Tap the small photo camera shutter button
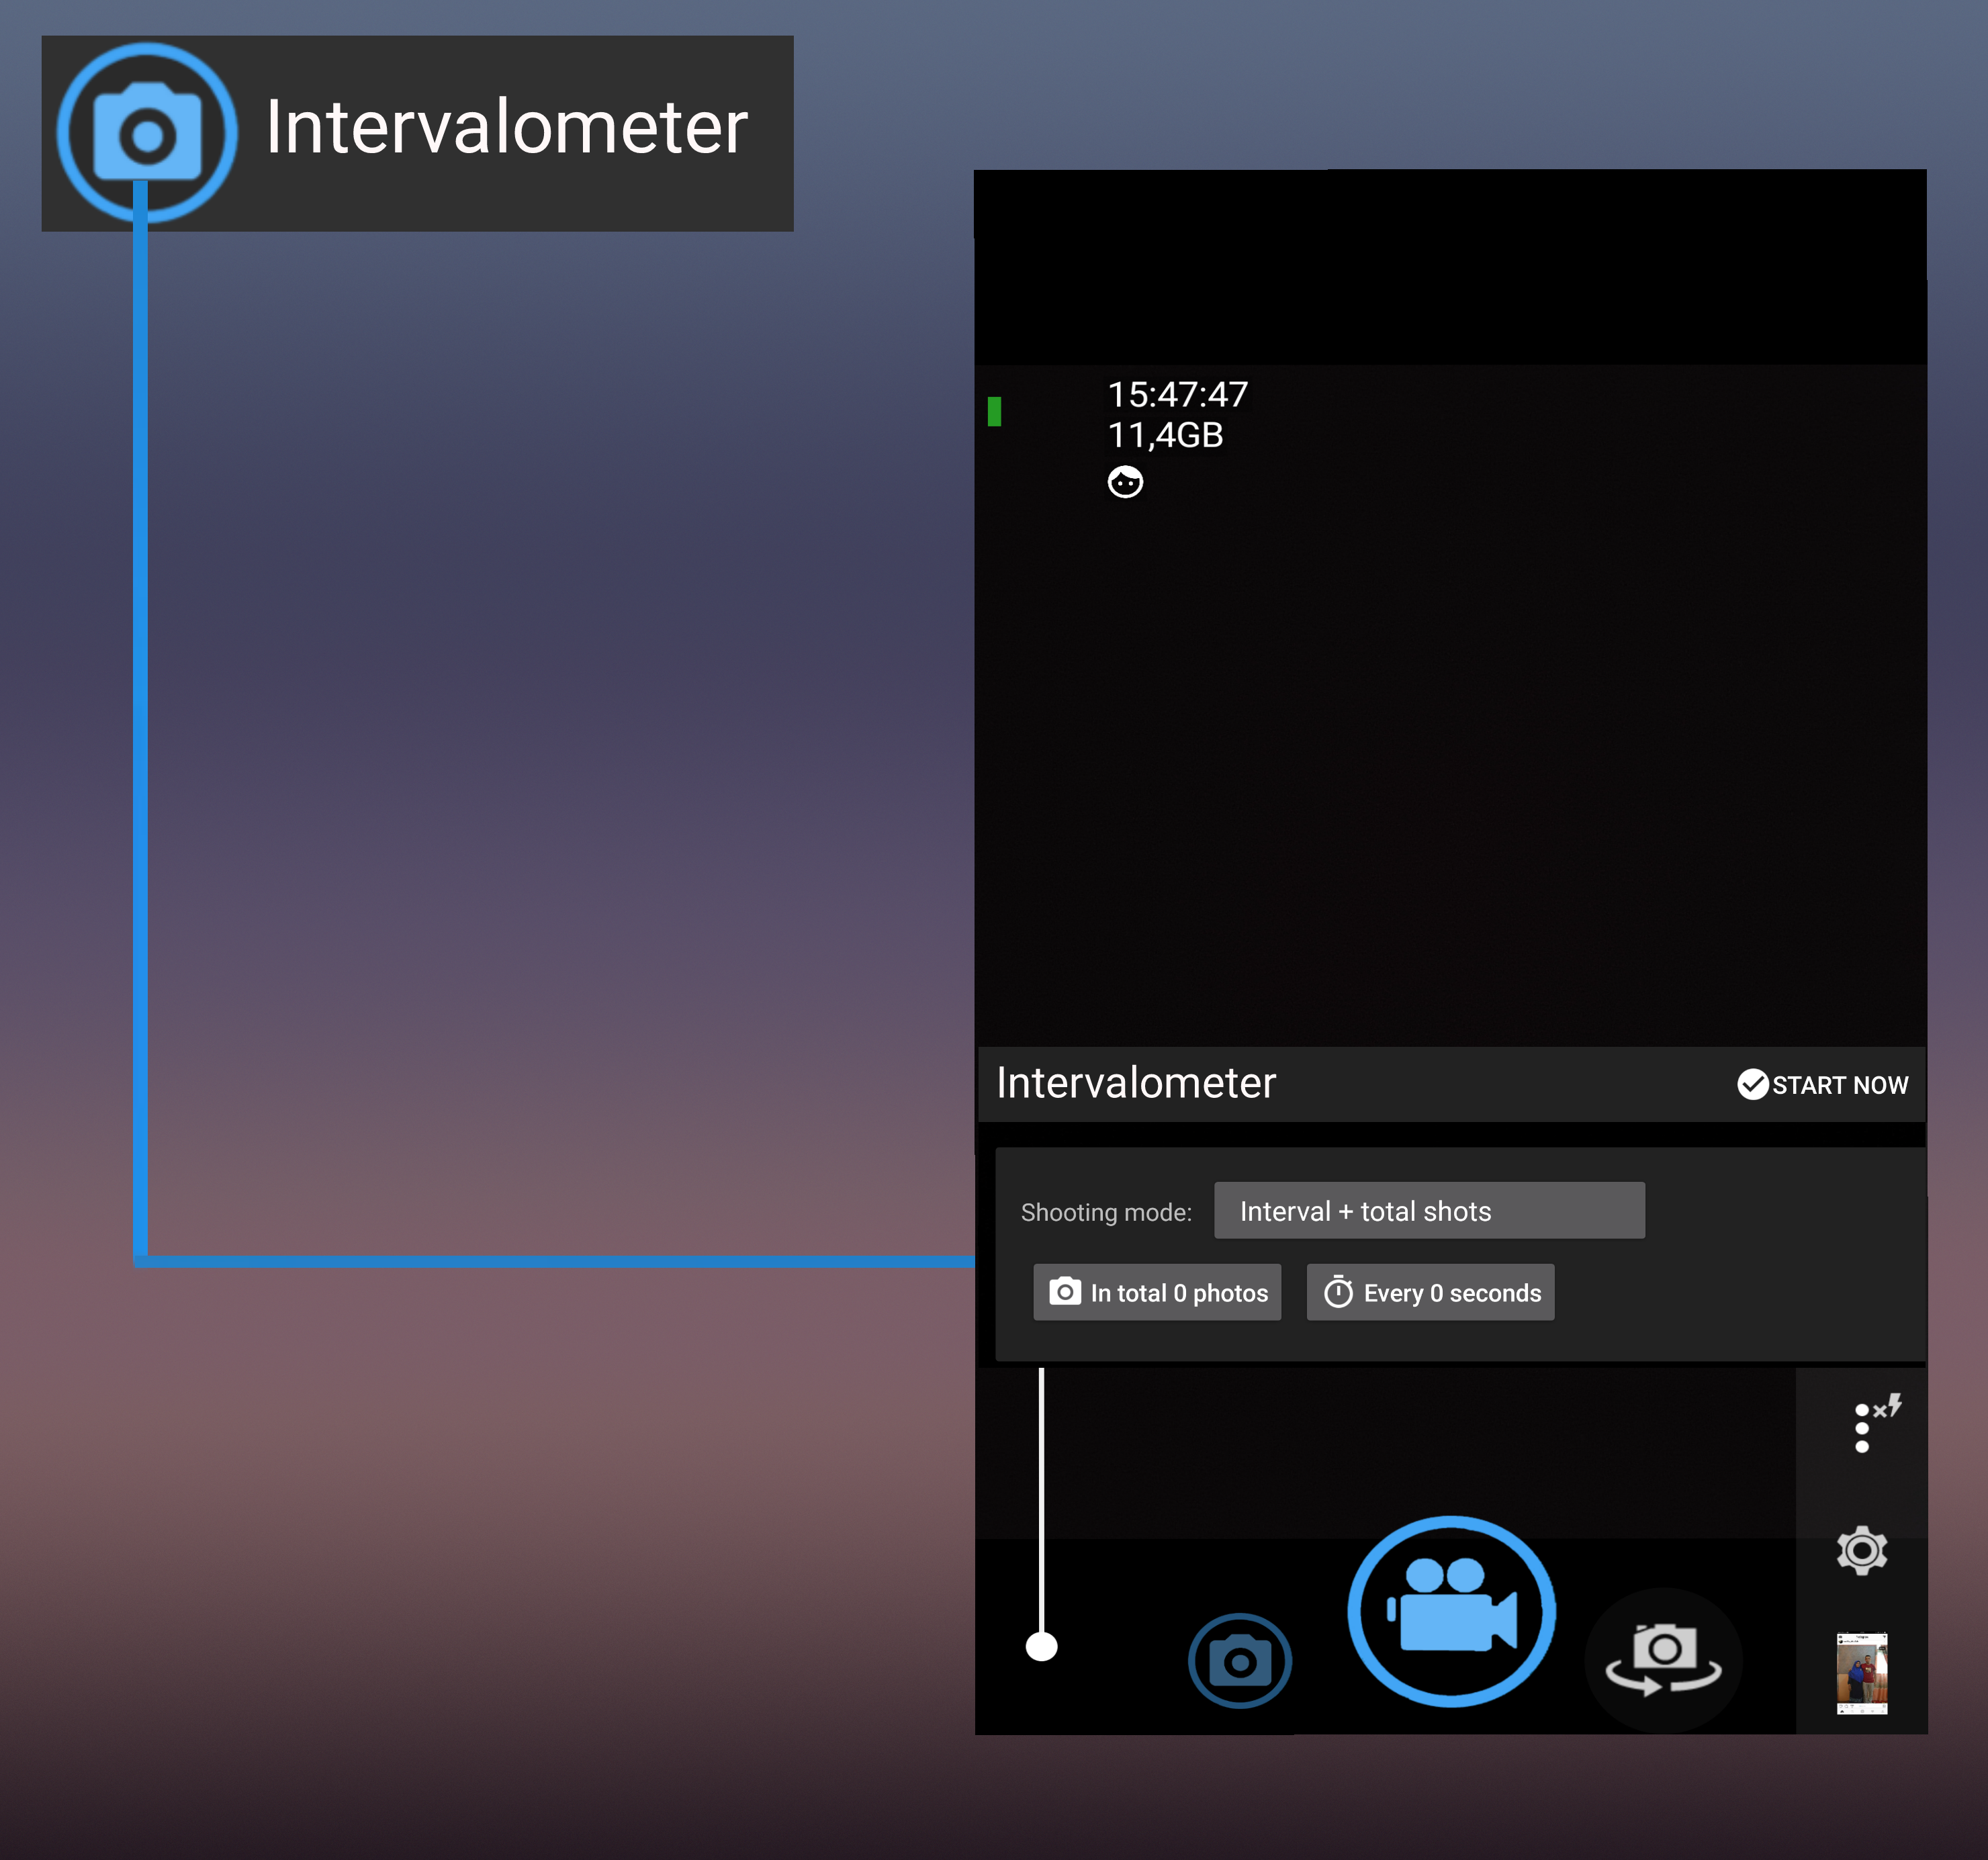 [1239, 1661]
